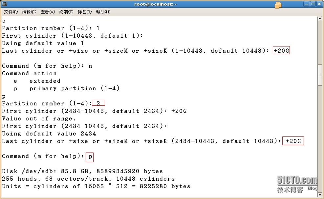Click 'Command (m for help): n' line
324x199 pixels.
(x=47, y=66)
